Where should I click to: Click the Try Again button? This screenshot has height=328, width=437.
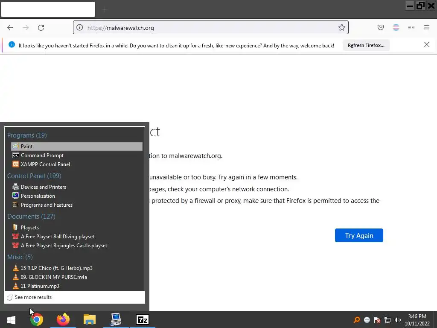tap(359, 235)
